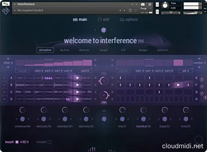Toggle the S solo button
The height and width of the screenshot is (152, 207).
click(x=157, y=4)
